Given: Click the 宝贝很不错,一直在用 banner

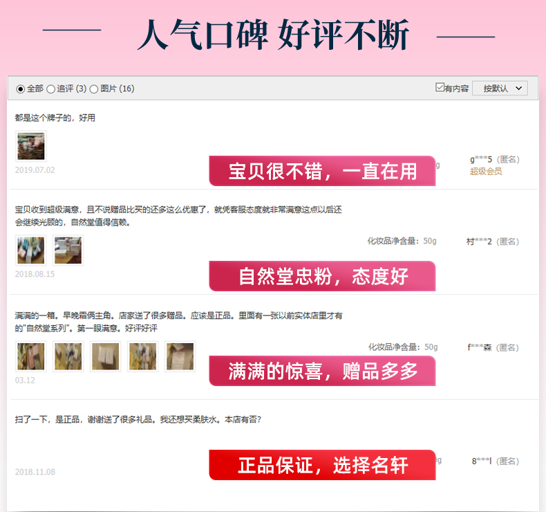Looking at the screenshot, I should point(322,171).
